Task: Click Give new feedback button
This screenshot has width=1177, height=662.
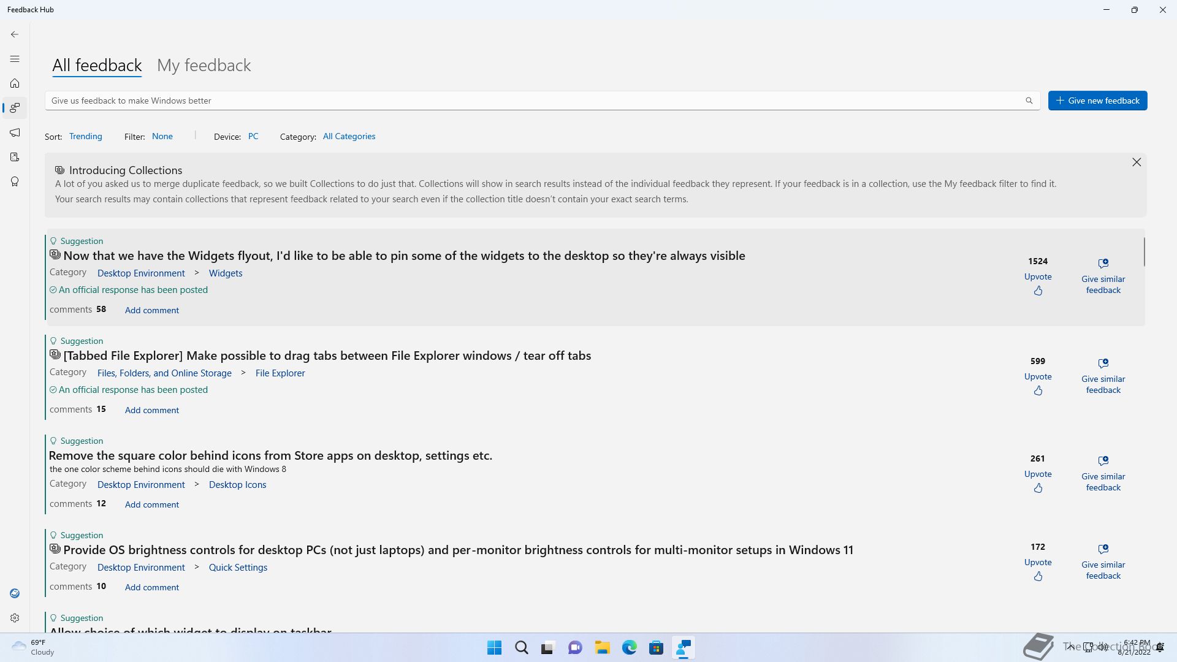Action: pyautogui.click(x=1097, y=101)
